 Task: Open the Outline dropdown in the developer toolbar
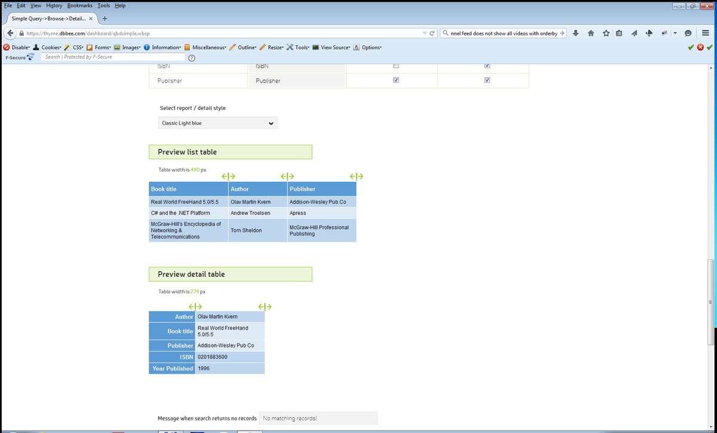(246, 47)
